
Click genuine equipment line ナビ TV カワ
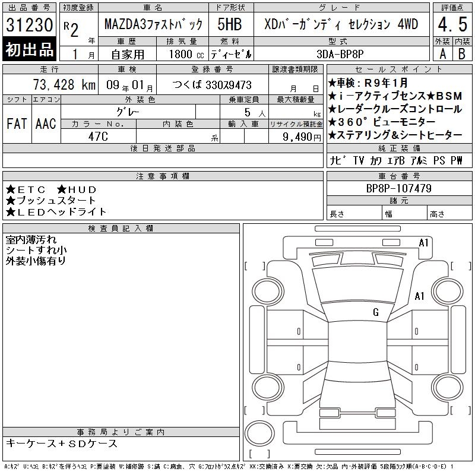(396, 160)
